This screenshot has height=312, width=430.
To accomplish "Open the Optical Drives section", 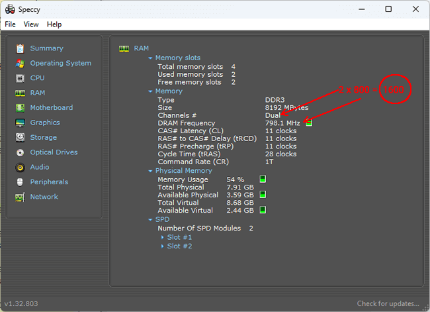I will (x=54, y=152).
